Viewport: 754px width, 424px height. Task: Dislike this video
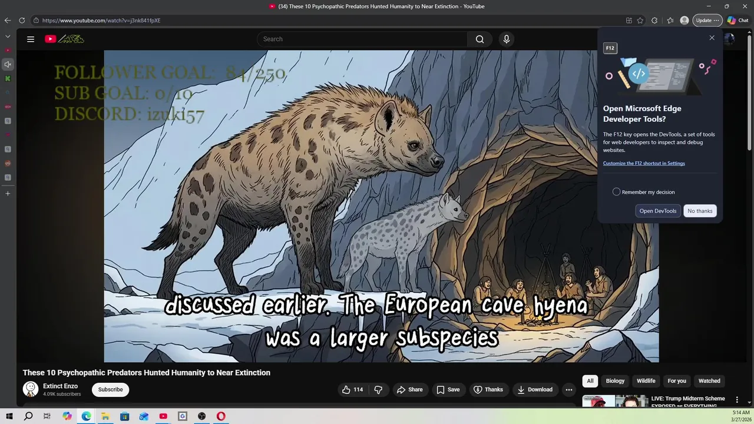378,389
